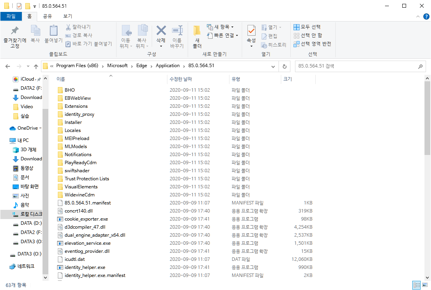The image size is (431, 290).
Task: Select Trust Protection Lists folder
Action: 83,179
